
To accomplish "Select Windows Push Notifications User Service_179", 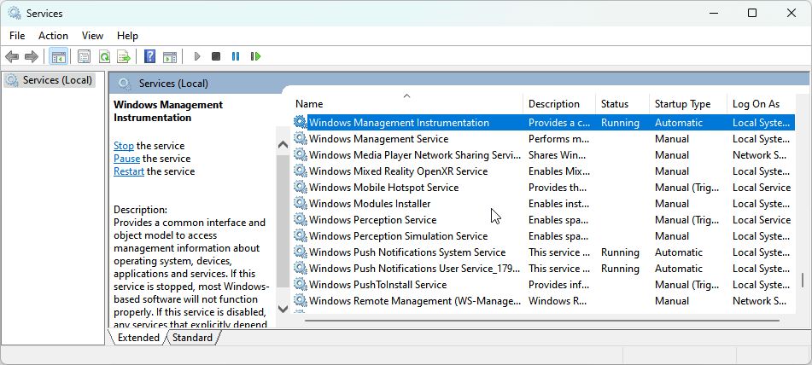I will pos(543,269).
